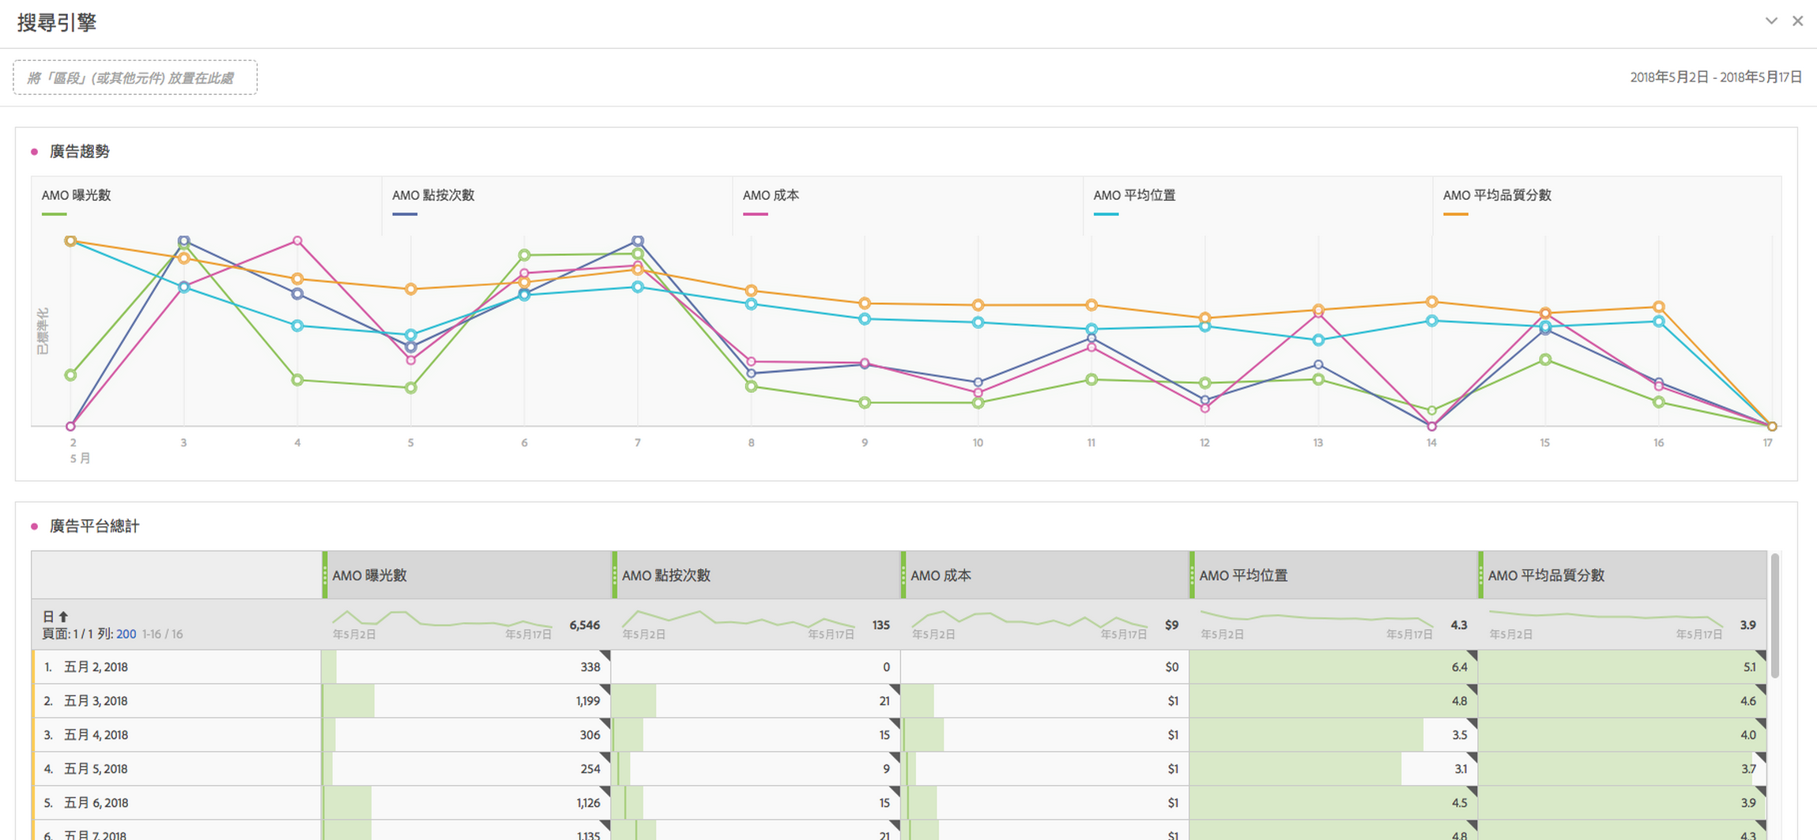Viewport: 1817px width, 840px height.
Task: Collapse the 搜尋引擎 panel with the chevron
Action: pos(1771,21)
